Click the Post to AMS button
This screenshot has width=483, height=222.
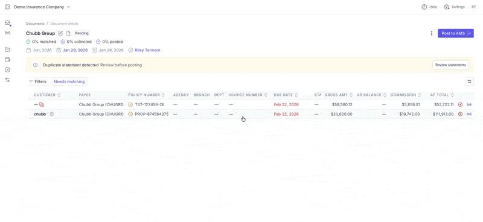(x=456, y=33)
